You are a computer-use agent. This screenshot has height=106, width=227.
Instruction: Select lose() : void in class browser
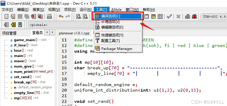21,51
